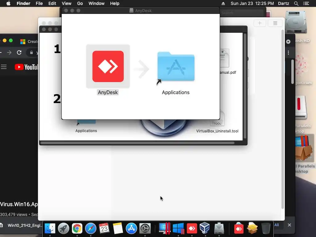Screen dimensions: 316x237
Task: Reload the page in Chrome
Action: 19,52
